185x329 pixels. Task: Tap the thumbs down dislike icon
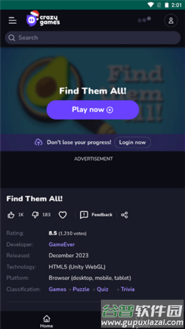coord(35,215)
